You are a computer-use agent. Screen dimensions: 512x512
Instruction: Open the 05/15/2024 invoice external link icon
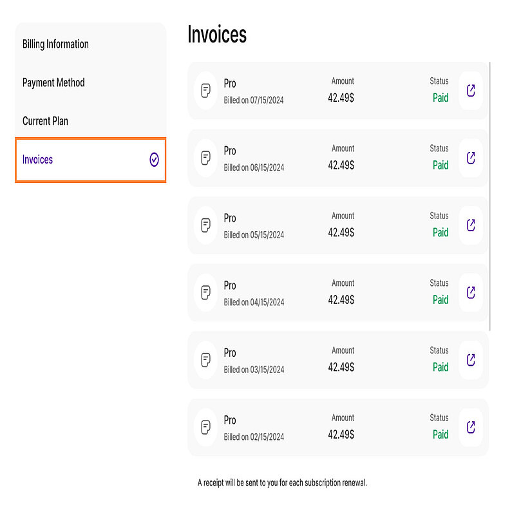pos(471,225)
